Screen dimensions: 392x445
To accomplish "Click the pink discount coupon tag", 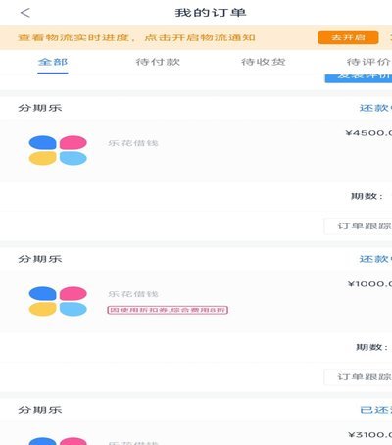I will click(168, 310).
